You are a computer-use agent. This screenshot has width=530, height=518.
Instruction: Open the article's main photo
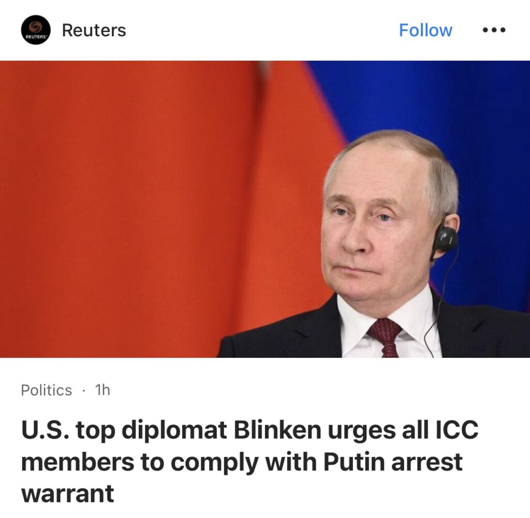(265, 209)
